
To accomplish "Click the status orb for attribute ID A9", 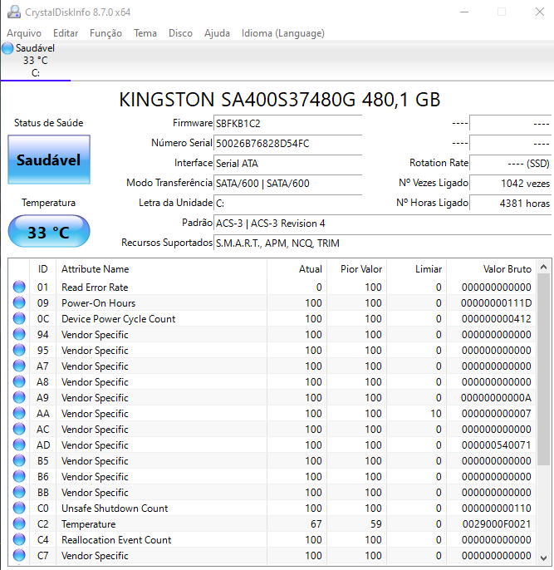I will click(19, 397).
